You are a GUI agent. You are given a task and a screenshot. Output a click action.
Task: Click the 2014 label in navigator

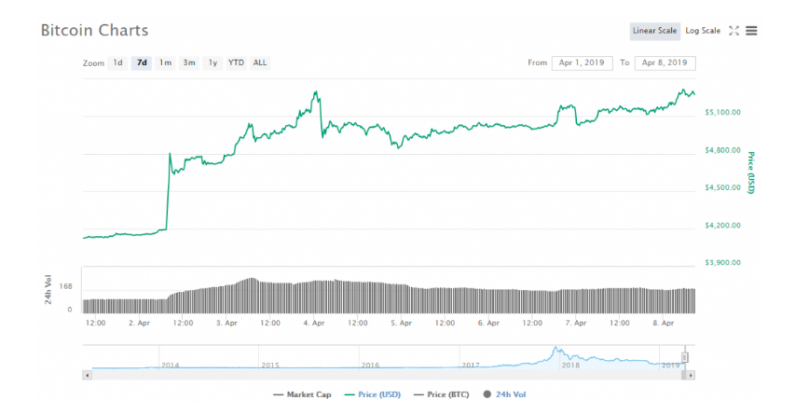coord(171,365)
